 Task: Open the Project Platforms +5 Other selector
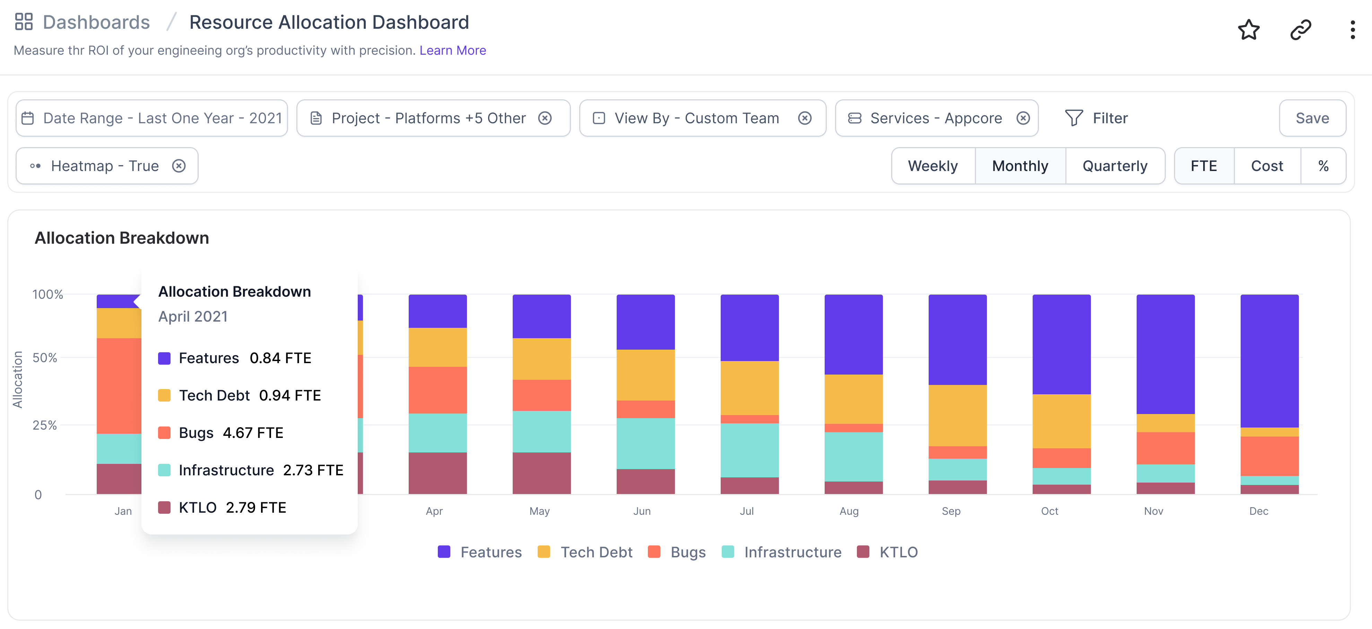(428, 118)
